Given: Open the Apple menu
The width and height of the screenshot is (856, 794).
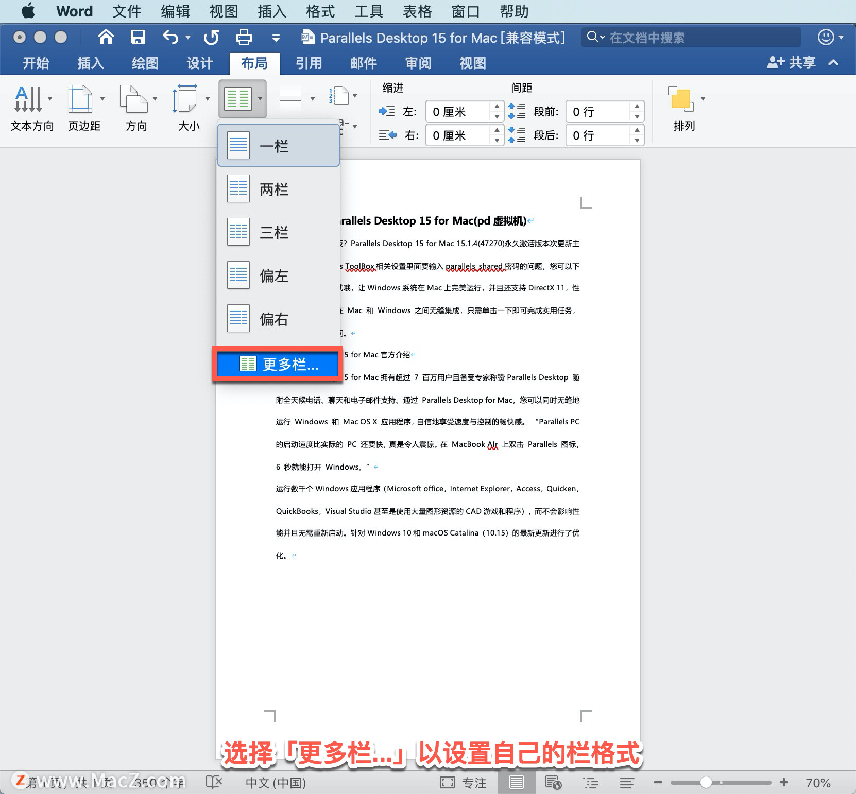Looking at the screenshot, I should click(x=29, y=11).
